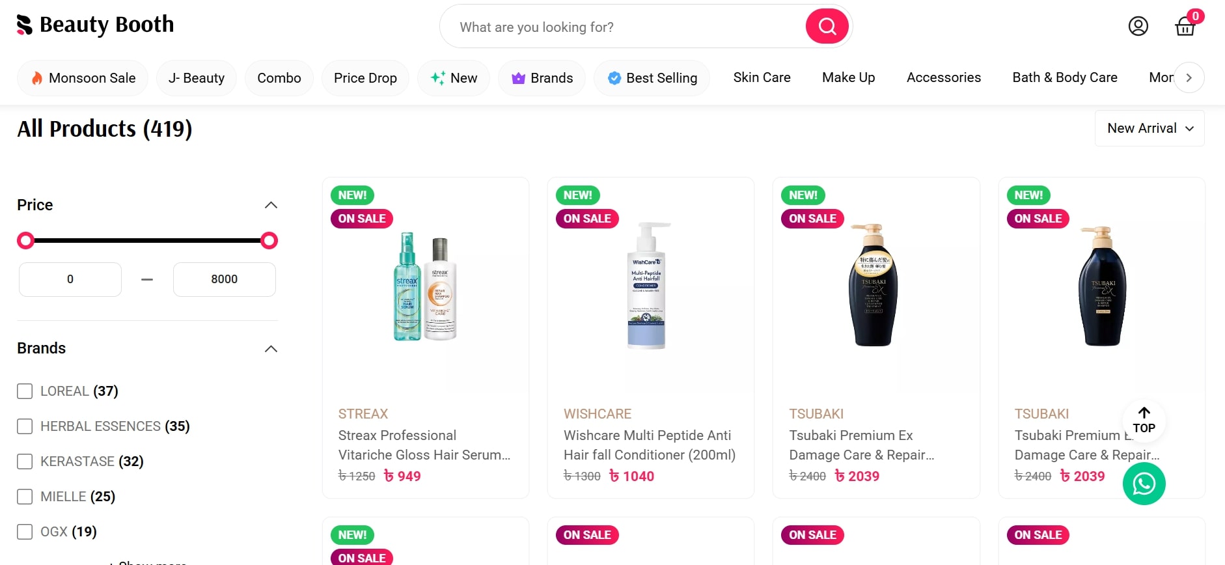Collapse the Brands filter section
Image resolution: width=1225 pixels, height=565 pixels.
(x=271, y=349)
